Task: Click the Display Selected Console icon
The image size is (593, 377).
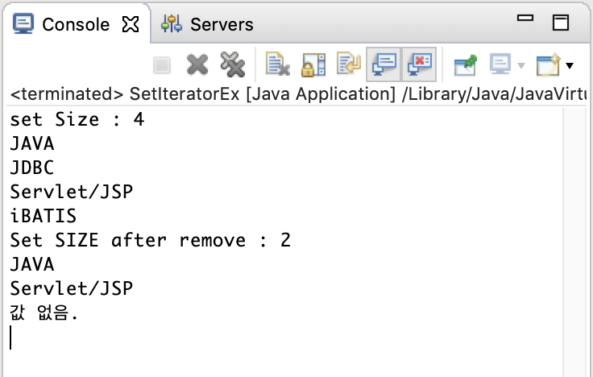Action: [500, 64]
